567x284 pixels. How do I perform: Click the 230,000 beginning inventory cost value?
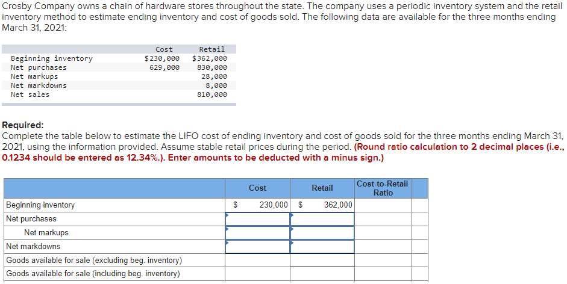(x=274, y=205)
